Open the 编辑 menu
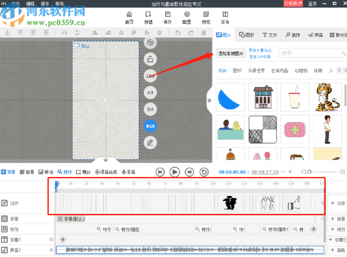This screenshot has height=257, width=347. pyautogui.click(x=30, y=3)
